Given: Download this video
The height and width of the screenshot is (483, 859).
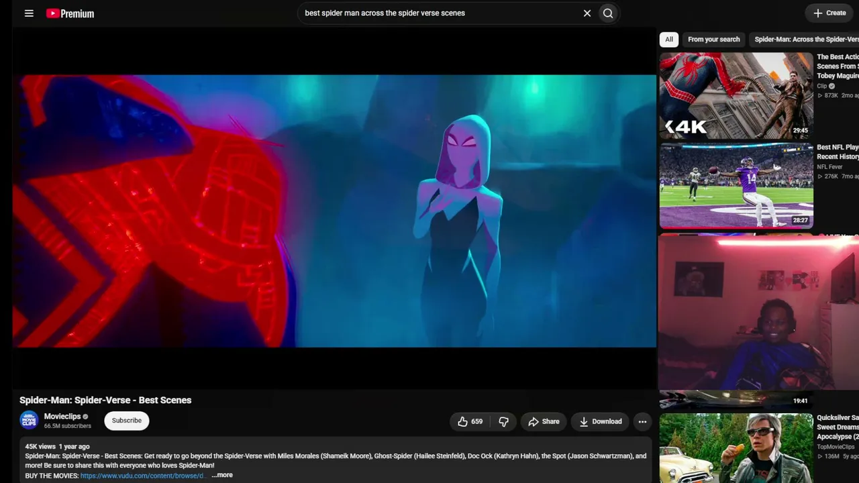Looking at the screenshot, I should [600, 421].
